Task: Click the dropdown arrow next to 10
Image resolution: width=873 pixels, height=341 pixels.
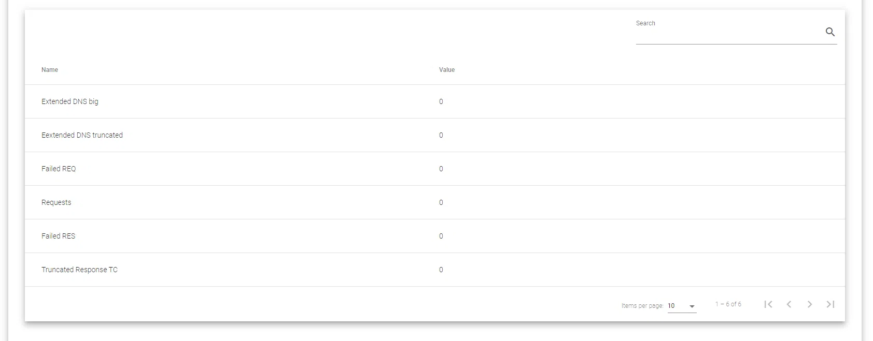Action: [x=692, y=306]
